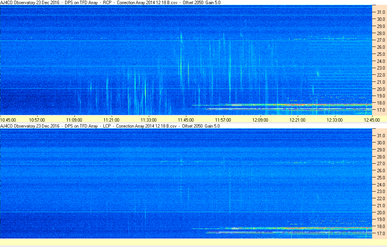Click 24.0 frequency label in RCP panel
Screen dimensions: 387x247
381,61
